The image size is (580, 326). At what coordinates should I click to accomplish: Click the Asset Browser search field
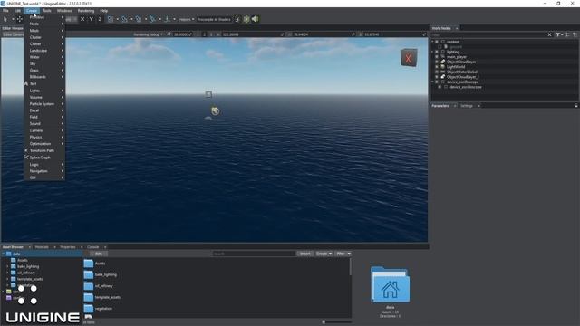254,254
